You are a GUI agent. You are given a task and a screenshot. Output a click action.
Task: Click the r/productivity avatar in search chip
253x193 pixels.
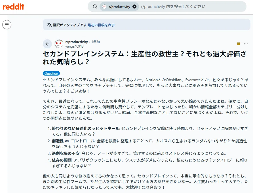[104, 7]
